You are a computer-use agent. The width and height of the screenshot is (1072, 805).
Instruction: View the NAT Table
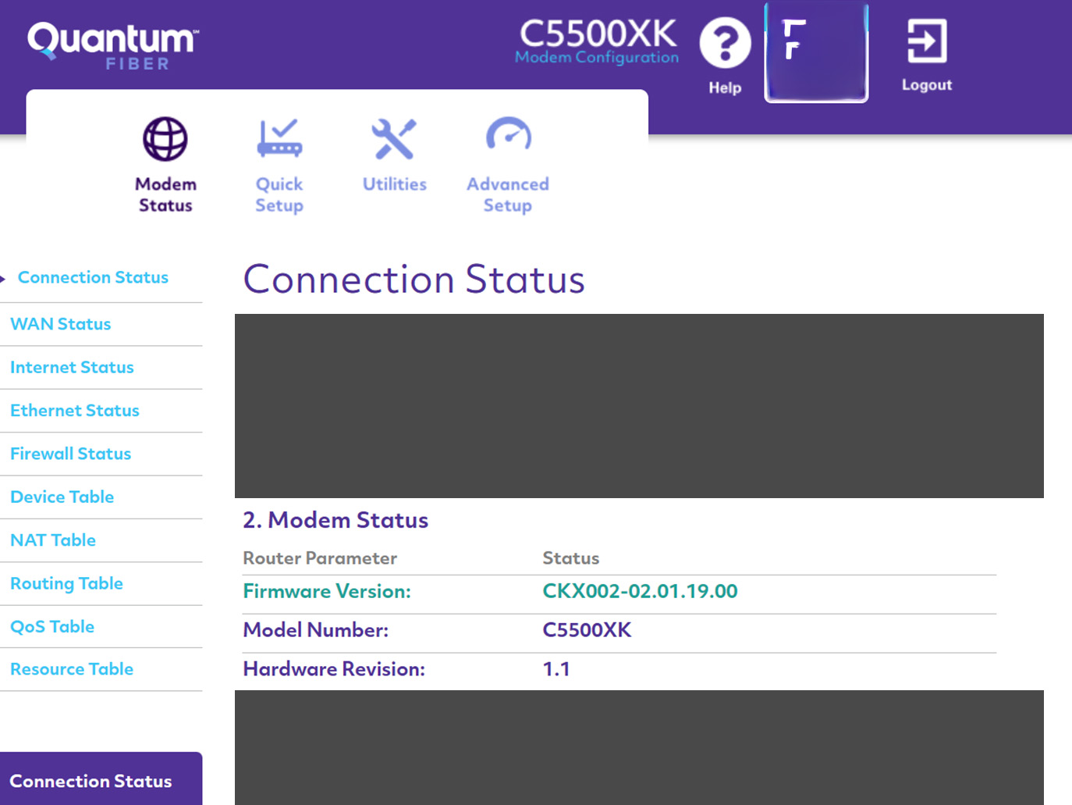click(x=53, y=540)
